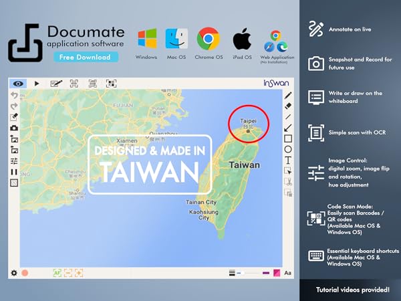Open the QR code scan mode

(111, 84)
